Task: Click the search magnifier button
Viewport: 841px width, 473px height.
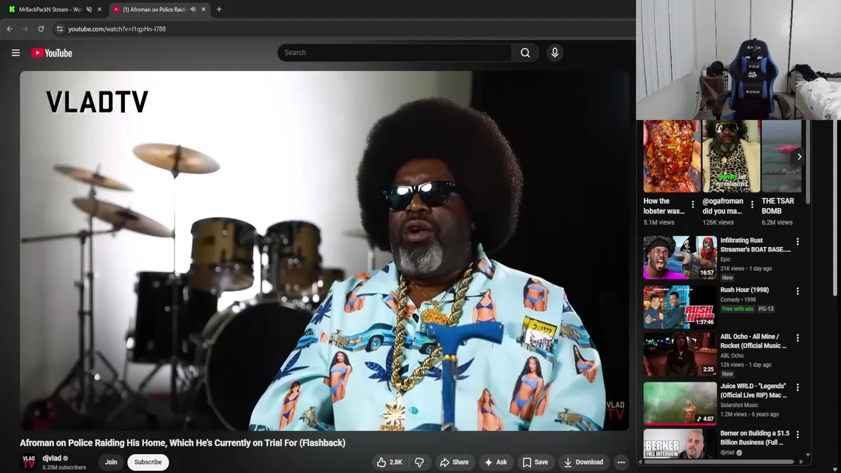Action: [525, 53]
